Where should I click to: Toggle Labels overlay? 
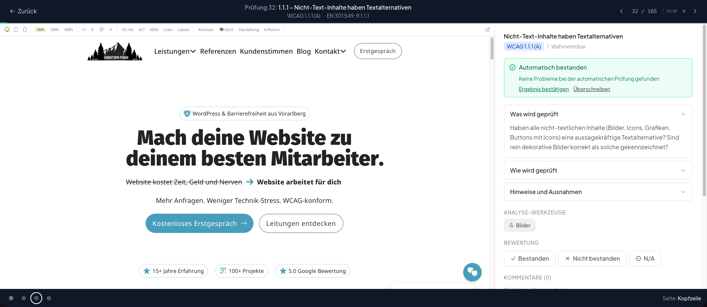(183, 30)
